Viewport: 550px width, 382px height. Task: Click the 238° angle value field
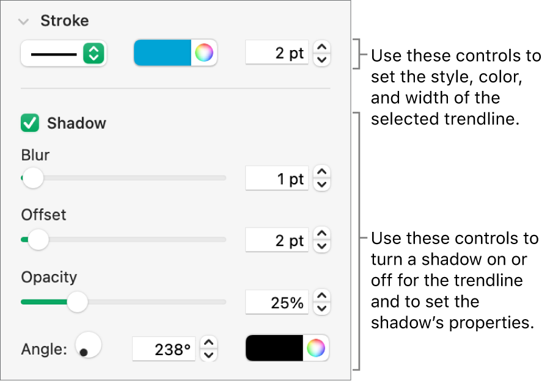tap(164, 349)
